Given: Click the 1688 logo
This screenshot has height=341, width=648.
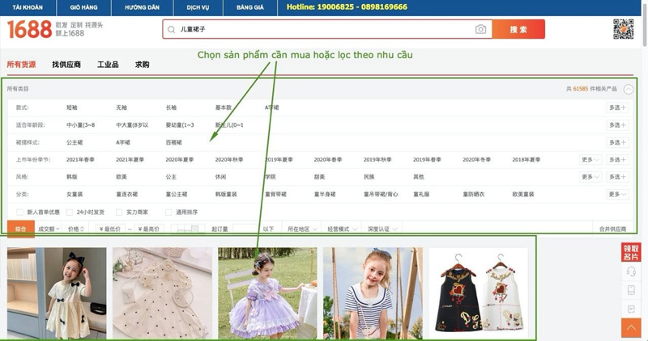Looking at the screenshot, I should pos(29,30).
